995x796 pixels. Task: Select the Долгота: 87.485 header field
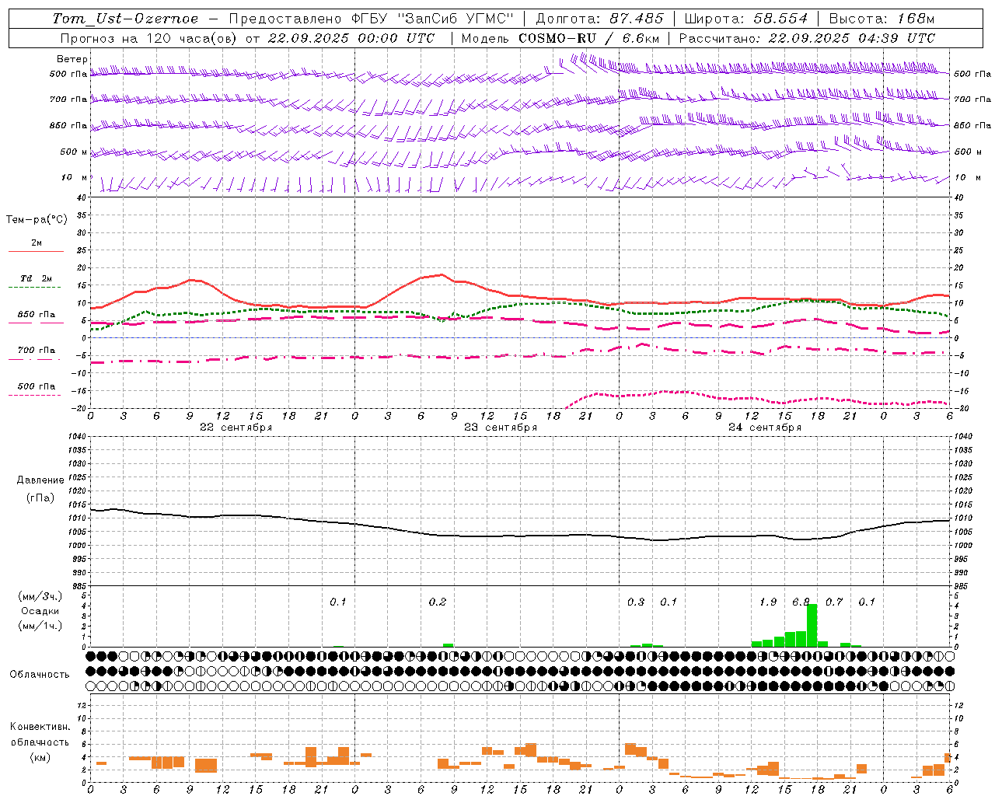(x=599, y=18)
